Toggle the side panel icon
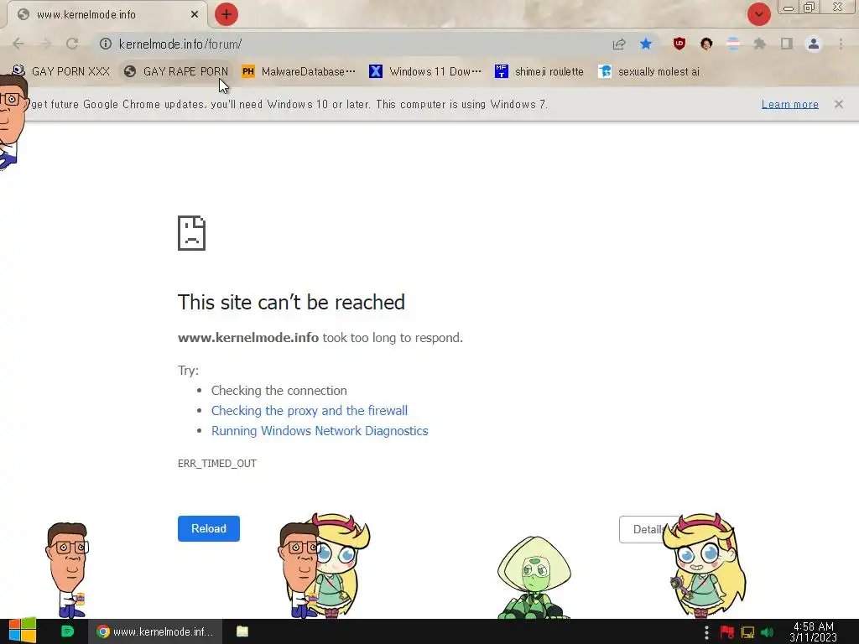This screenshot has height=644, width=859. 787,44
